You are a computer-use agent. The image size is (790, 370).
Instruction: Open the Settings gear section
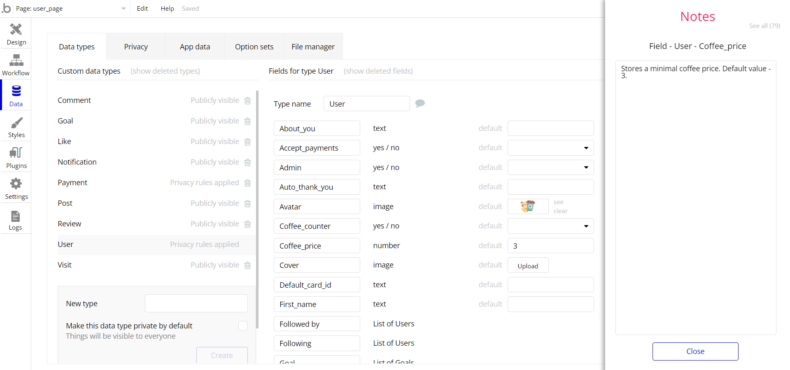pos(16,188)
